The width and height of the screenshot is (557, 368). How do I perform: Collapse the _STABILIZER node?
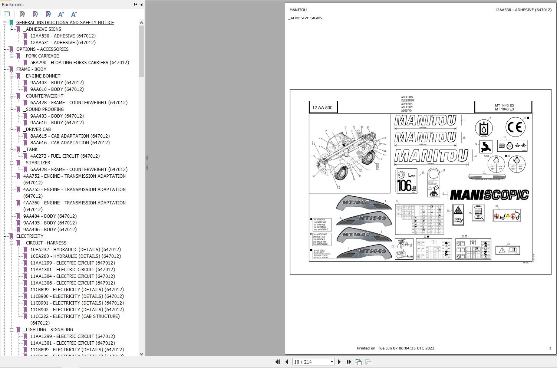pos(12,163)
